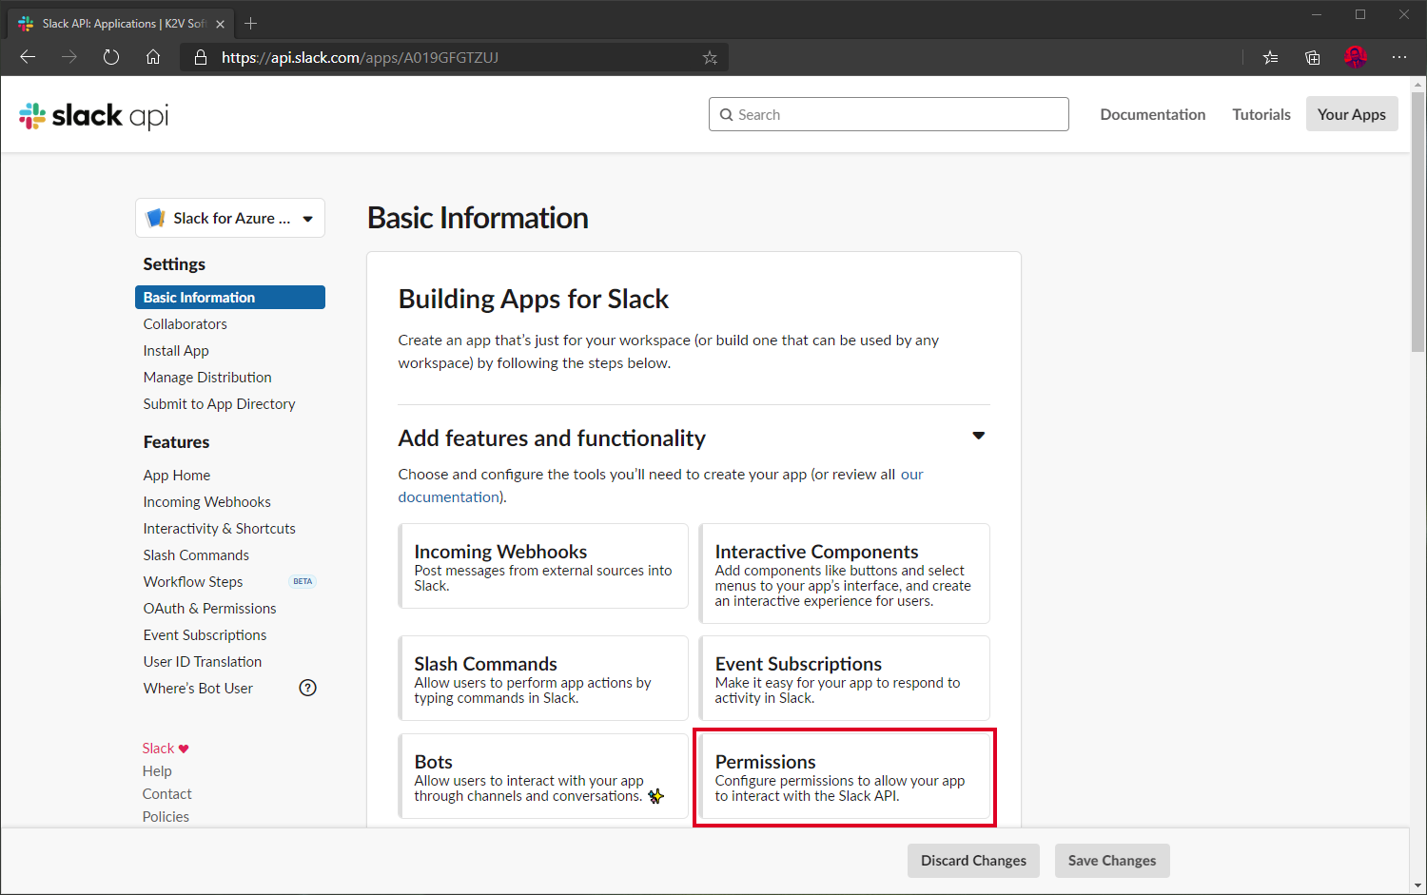Viewport: 1427px width, 895px height.
Task: Select Event Subscriptions in sidebar
Action: (205, 635)
